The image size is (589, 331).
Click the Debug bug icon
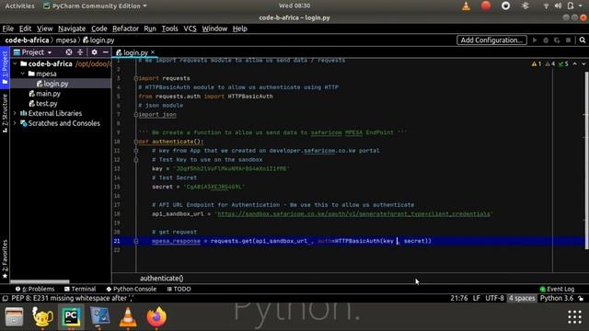[x=546, y=40]
